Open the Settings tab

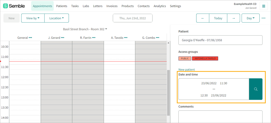pos(175,6)
